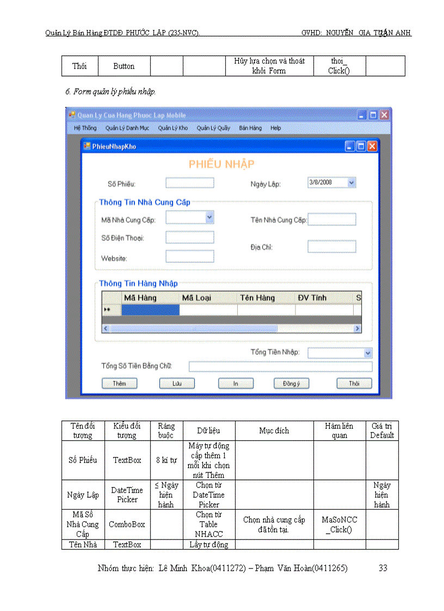Open the Ngày Lập date picker dropdown
The image size is (444, 611).
pyautogui.click(x=351, y=182)
